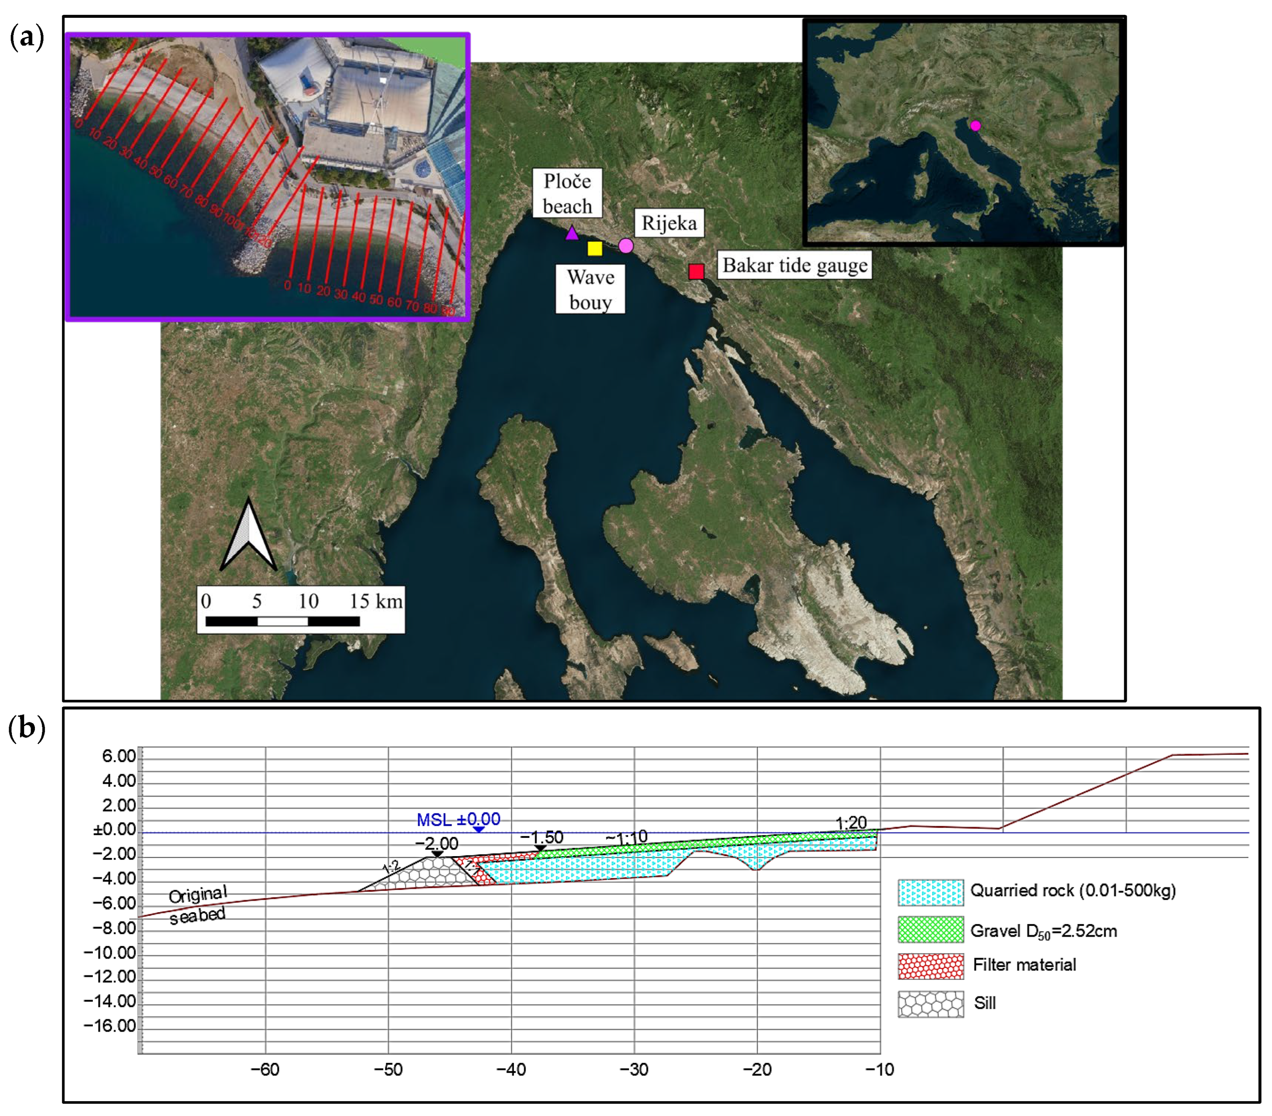Image resolution: width=1272 pixels, height=1116 pixels.
Task: Click the Rijeka text label
Action: (x=669, y=223)
